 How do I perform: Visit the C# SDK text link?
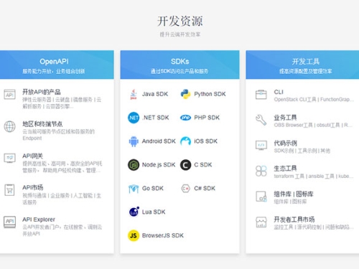(205, 189)
